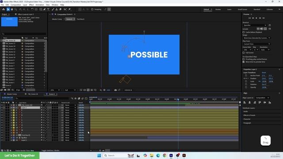Select the Roto Brush tool
283x159 pixels.
(65, 9)
